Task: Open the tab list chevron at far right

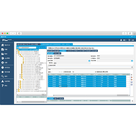Action: [x=133, y=44]
